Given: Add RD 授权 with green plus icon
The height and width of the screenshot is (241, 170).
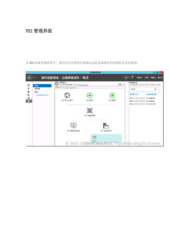Looking at the screenshot, I should coord(112,95).
